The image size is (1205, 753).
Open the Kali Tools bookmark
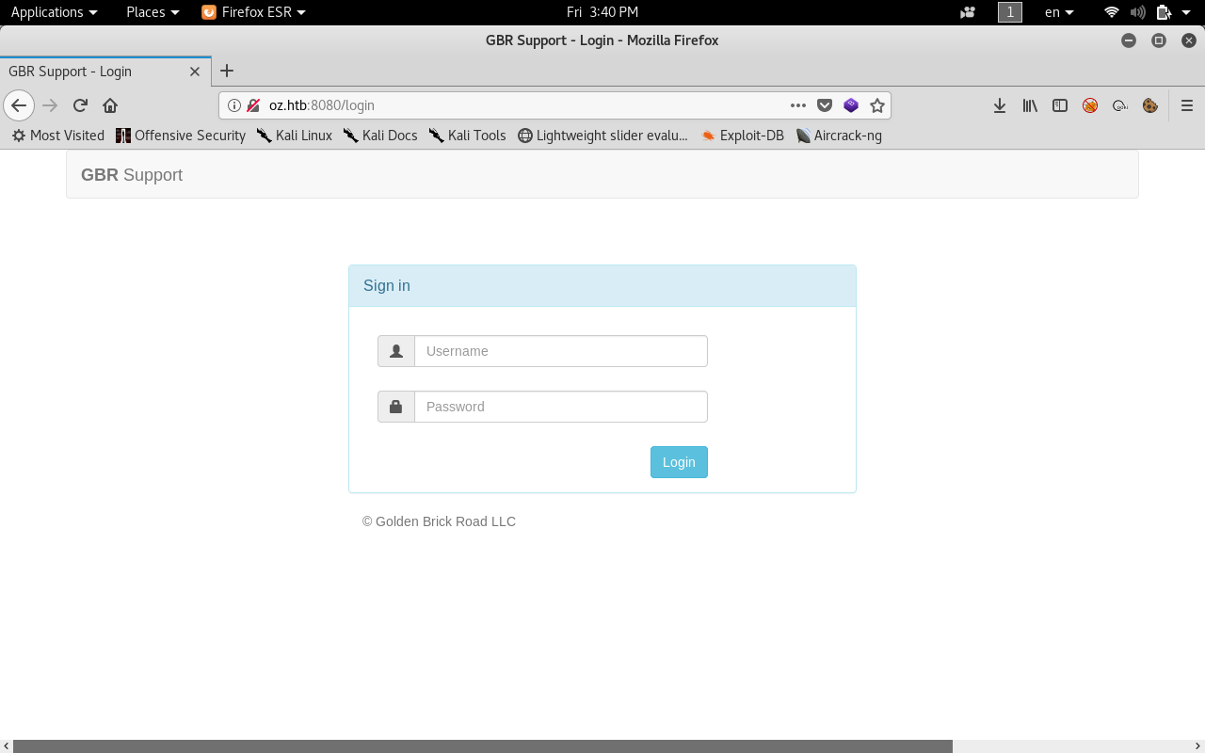point(467,136)
